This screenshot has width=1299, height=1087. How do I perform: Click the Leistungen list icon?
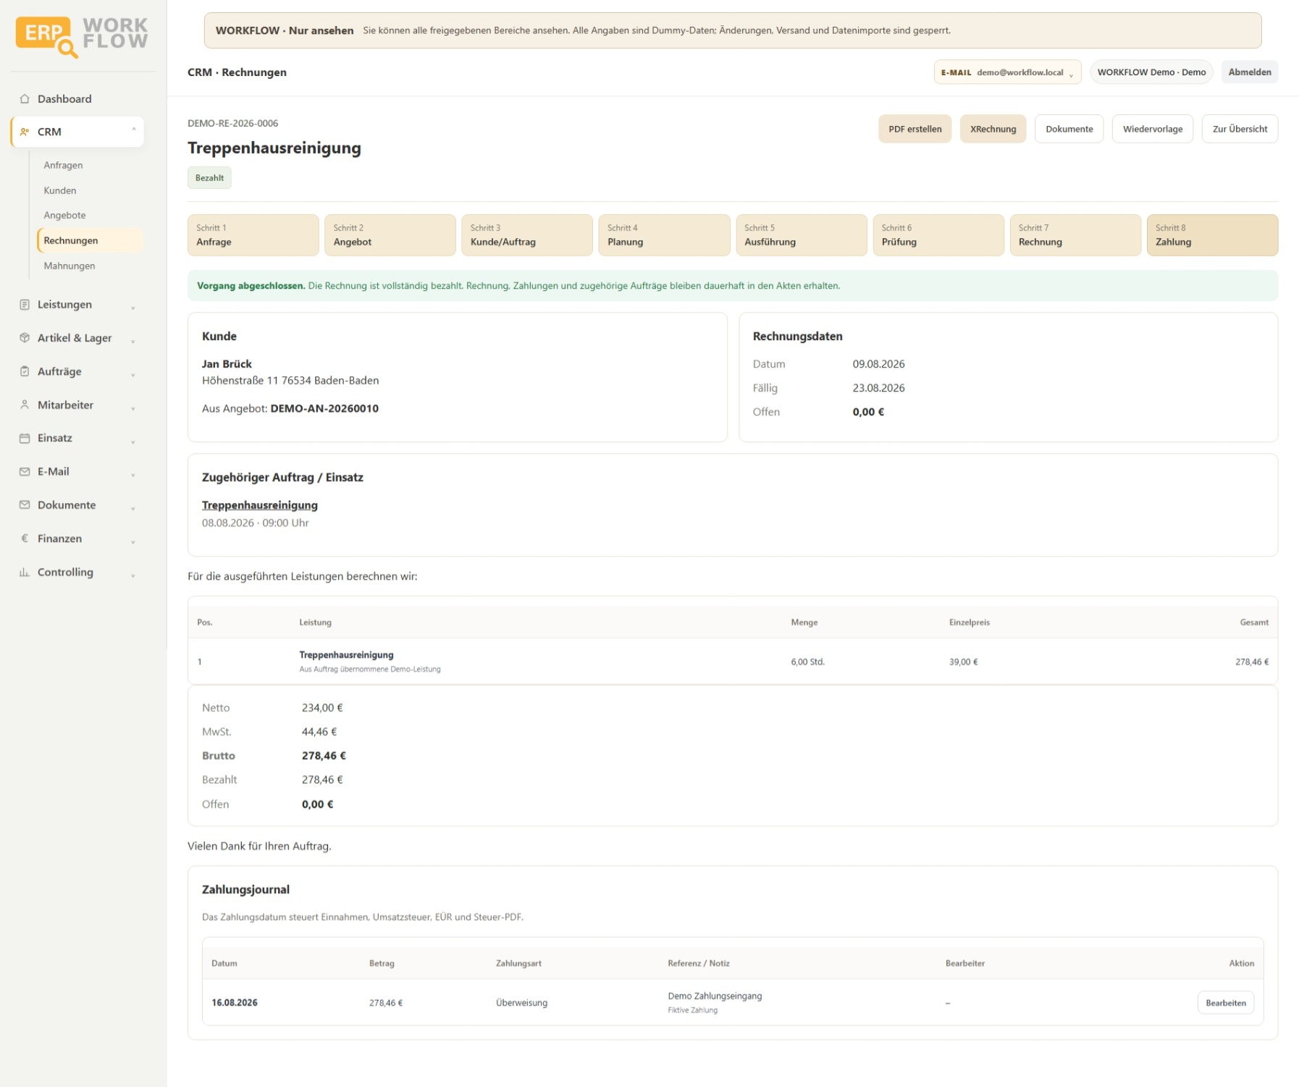coord(25,305)
